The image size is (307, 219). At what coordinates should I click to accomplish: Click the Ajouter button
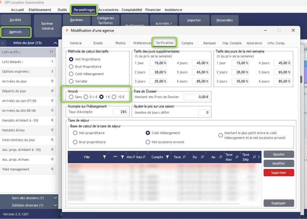(278, 154)
